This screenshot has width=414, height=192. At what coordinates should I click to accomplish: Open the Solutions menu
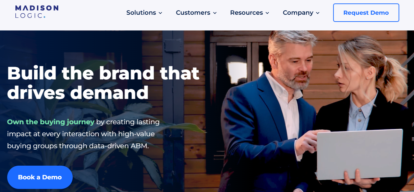click(144, 13)
